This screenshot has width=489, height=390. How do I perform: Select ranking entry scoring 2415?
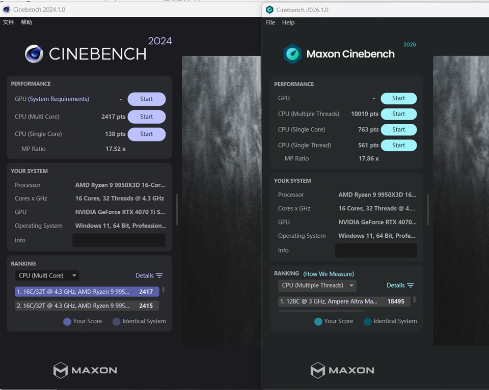pos(87,306)
